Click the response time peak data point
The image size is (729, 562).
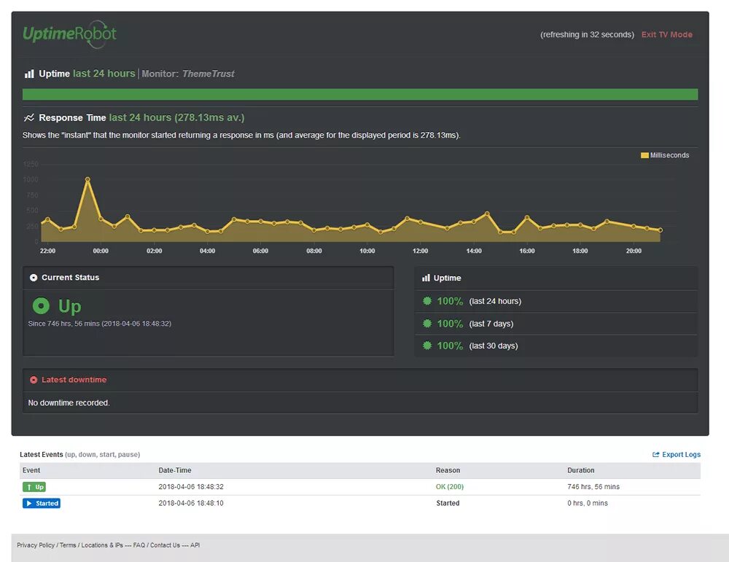pos(87,179)
